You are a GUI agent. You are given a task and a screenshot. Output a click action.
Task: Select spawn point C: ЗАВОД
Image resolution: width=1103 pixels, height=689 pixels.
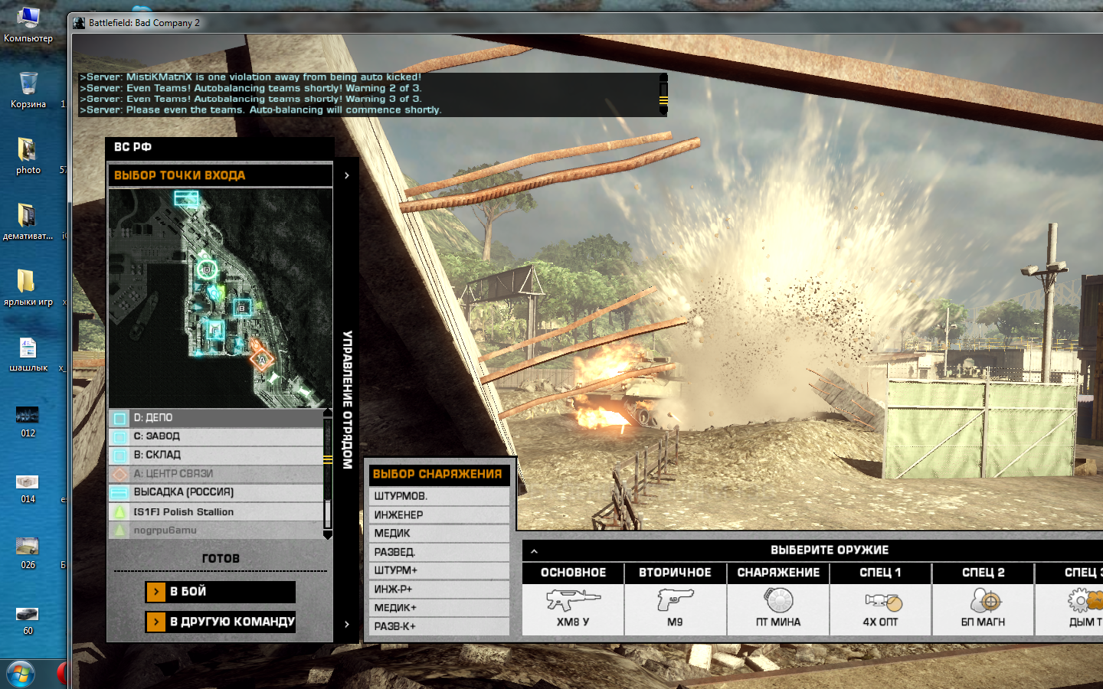click(x=216, y=436)
